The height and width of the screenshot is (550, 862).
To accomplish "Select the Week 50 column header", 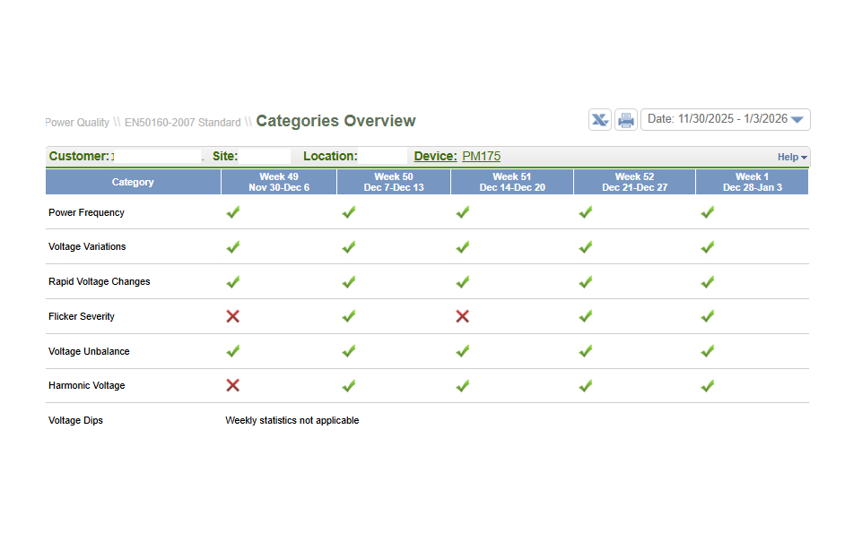I will click(x=394, y=182).
